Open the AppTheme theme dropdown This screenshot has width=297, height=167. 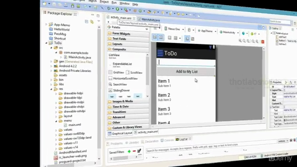(207, 31)
